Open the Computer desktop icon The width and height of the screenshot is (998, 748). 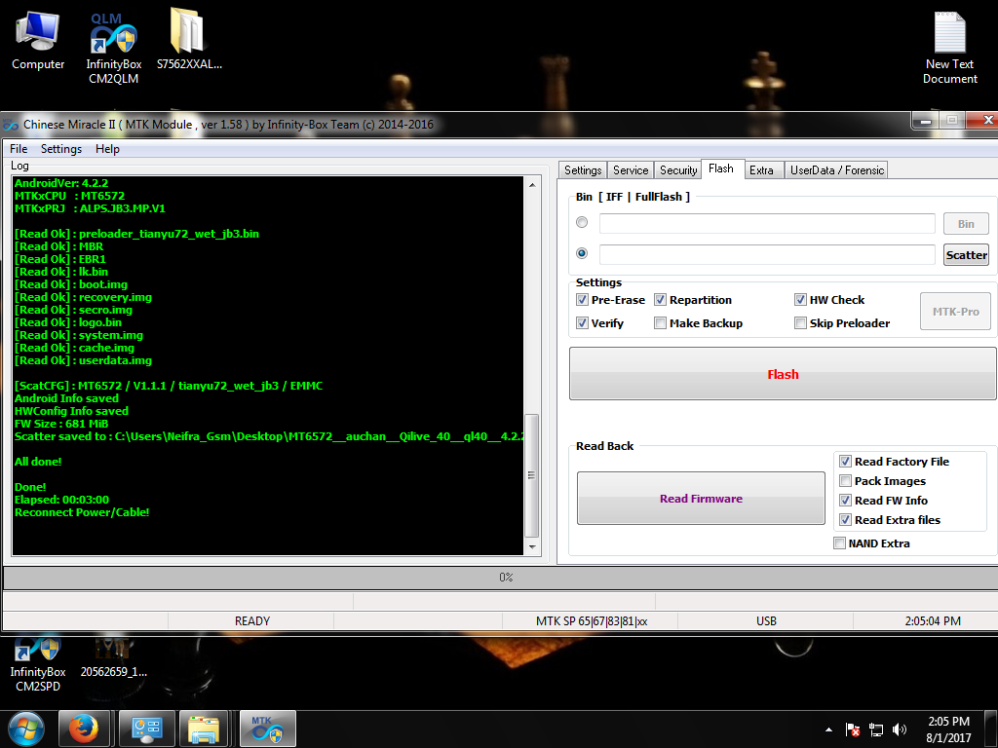tap(38, 39)
